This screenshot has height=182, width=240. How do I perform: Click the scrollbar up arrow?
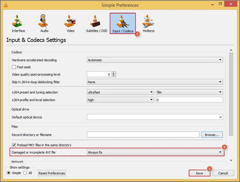231,50
